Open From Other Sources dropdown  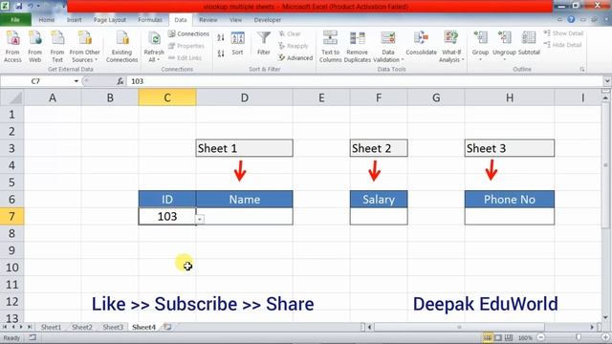85,47
